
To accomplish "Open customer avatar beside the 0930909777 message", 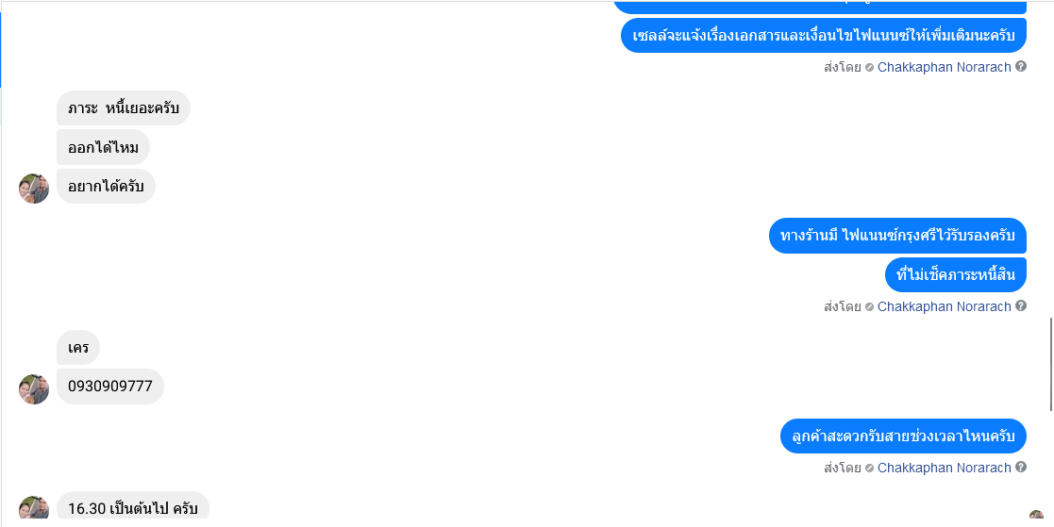I will click(34, 388).
